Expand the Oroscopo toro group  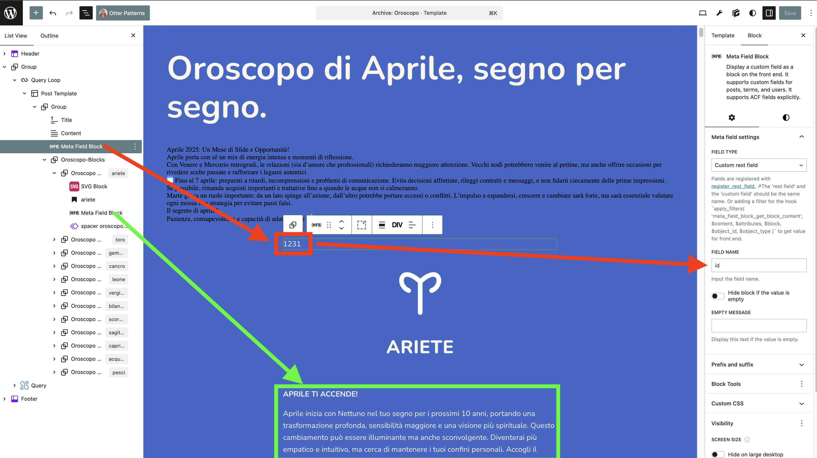pos(54,239)
